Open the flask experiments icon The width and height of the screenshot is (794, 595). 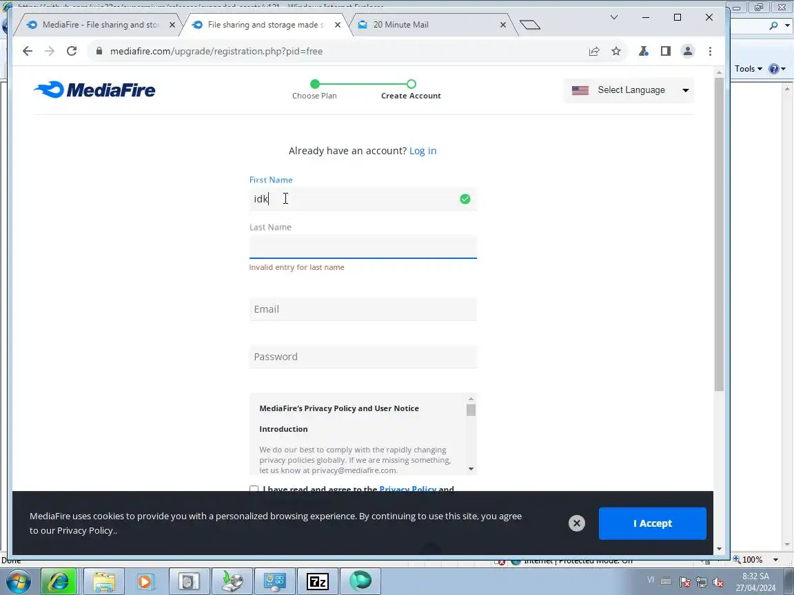pyautogui.click(x=644, y=51)
